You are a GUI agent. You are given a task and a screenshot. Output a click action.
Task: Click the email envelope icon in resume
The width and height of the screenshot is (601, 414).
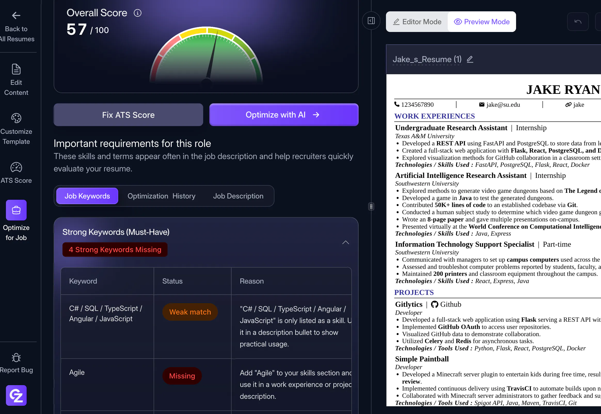click(482, 105)
